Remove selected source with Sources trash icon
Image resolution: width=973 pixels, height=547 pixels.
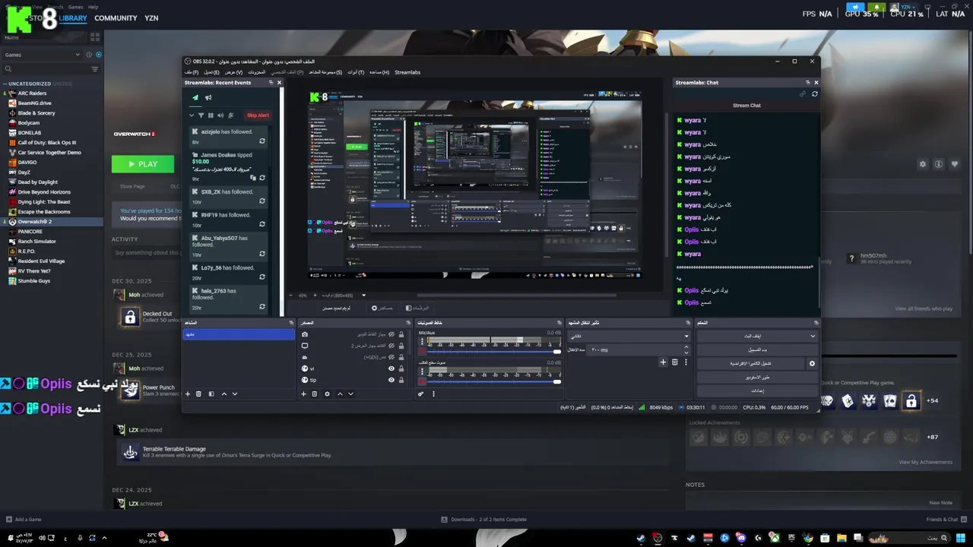tap(315, 394)
